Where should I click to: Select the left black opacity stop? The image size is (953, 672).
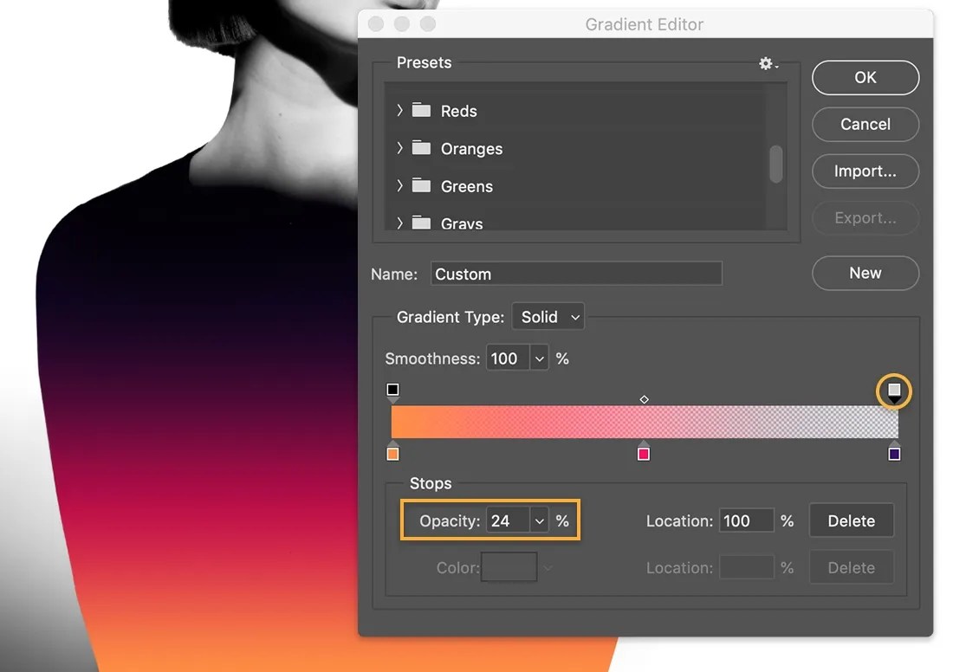coord(392,390)
